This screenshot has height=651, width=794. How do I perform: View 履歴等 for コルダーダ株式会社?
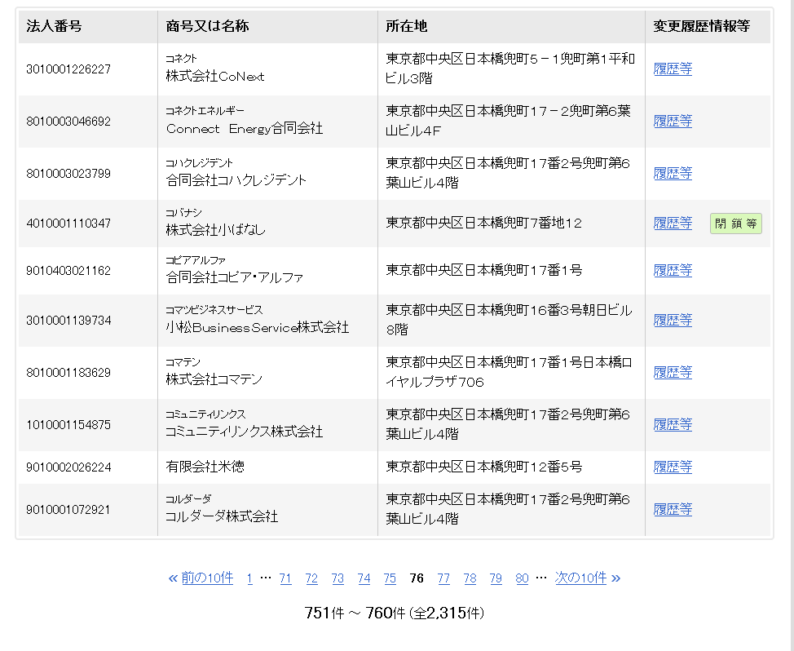[673, 510]
